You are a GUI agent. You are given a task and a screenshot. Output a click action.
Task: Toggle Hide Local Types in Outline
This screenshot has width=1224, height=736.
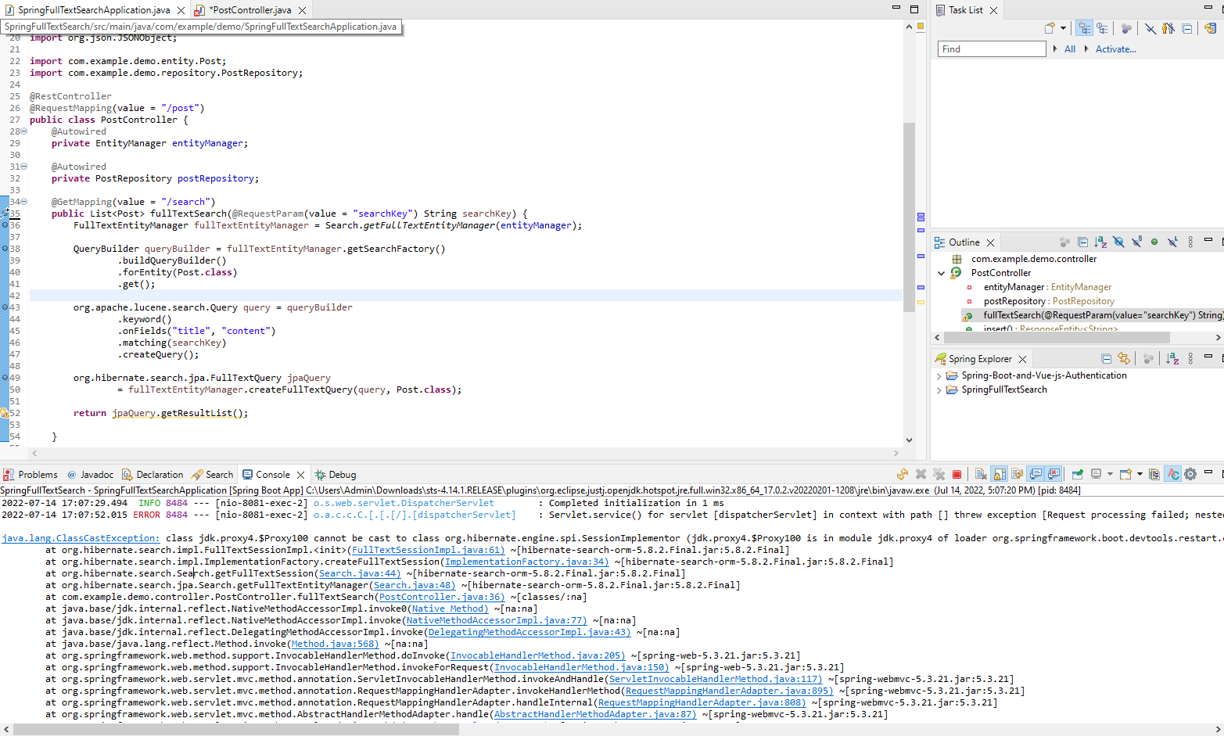1172,242
